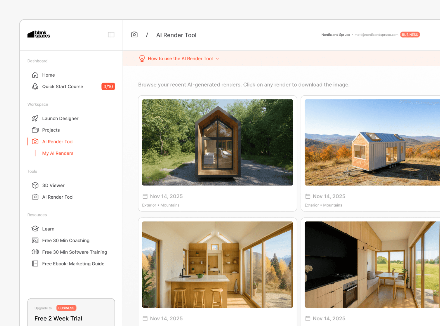This screenshot has height=326, width=440.
Task: Click matt@nordicandspruce.com email
Action: click(x=376, y=35)
